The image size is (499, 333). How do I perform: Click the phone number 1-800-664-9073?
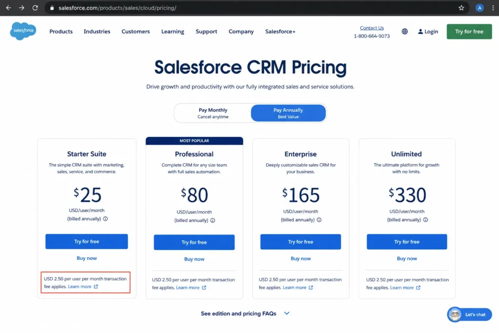click(372, 36)
